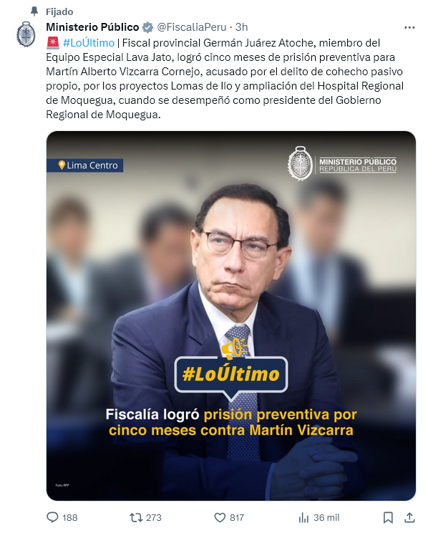The width and height of the screenshot is (428, 533).
Task: Bookmark this post
Action: coord(388,518)
